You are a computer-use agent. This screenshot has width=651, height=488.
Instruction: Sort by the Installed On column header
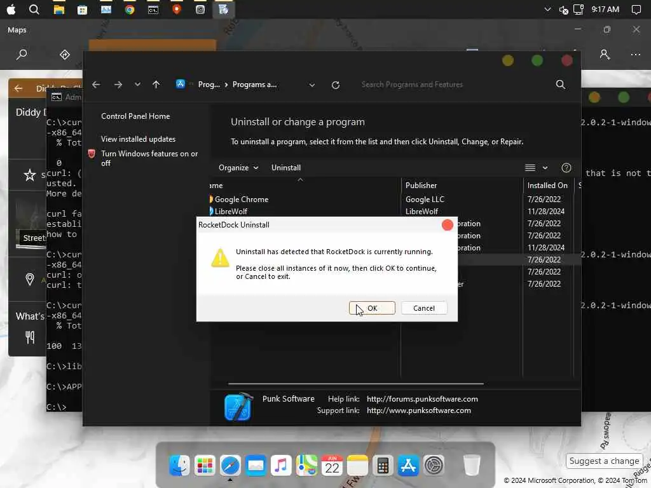point(548,186)
